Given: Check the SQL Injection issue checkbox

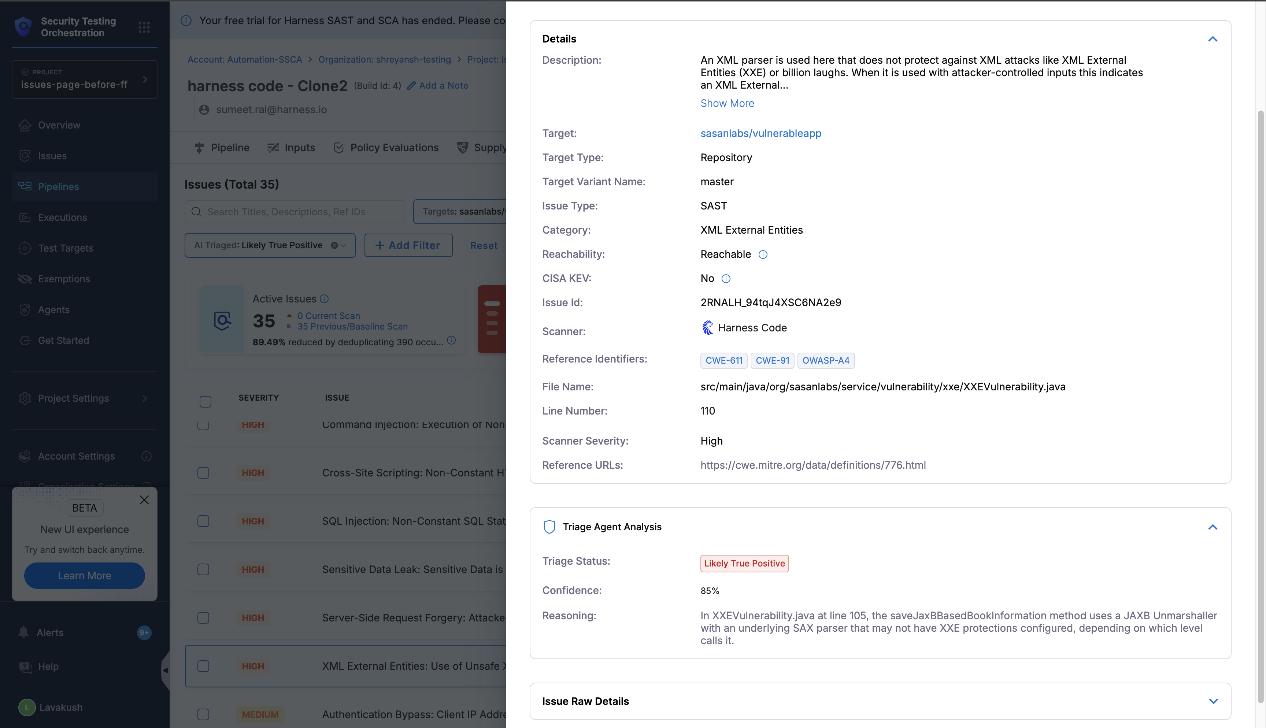Looking at the screenshot, I should [x=204, y=521].
